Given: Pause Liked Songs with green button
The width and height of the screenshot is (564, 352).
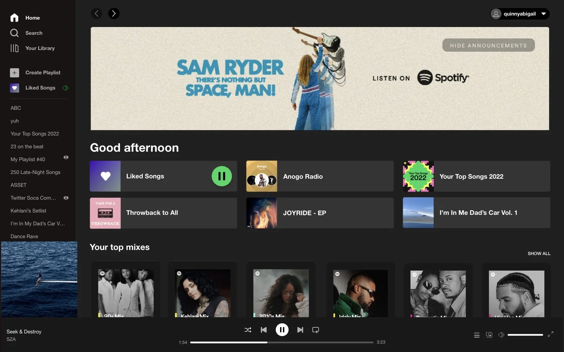Looking at the screenshot, I should pyautogui.click(x=221, y=176).
